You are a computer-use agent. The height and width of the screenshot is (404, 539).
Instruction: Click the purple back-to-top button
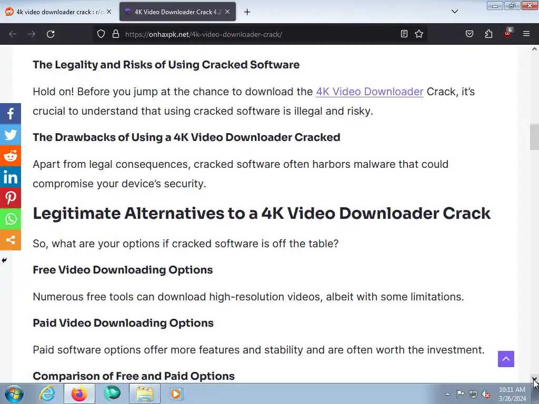pyautogui.click(x=506, y=359)
